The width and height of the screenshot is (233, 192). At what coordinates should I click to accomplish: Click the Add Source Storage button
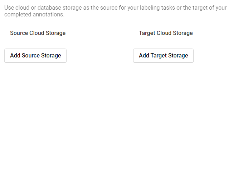[35, 56]
